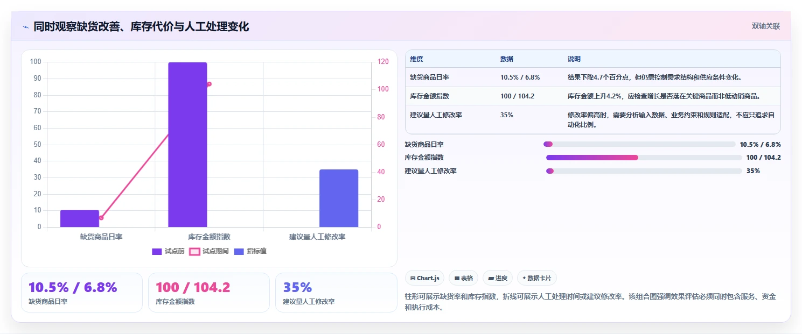Click the x-axis label 库存金额指数
Image resolution: width=802 pixels, height=334 pixels.
coord(209,237)
